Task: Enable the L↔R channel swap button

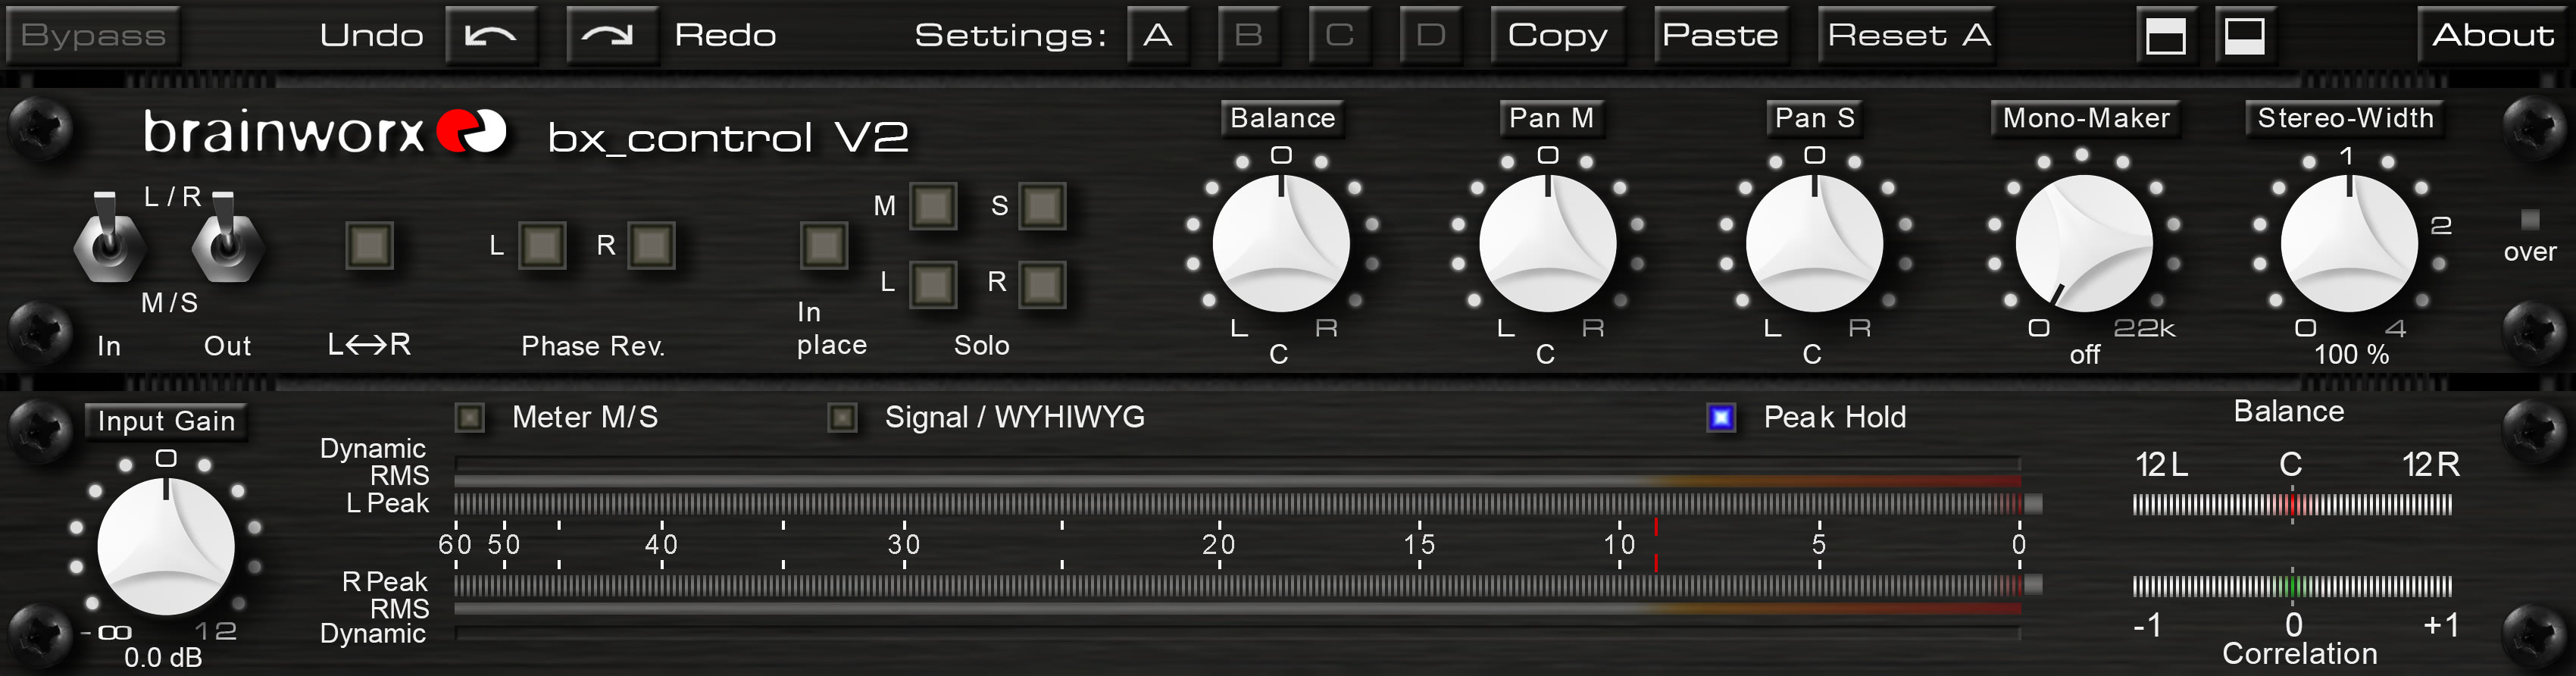Action: (369, 245)
